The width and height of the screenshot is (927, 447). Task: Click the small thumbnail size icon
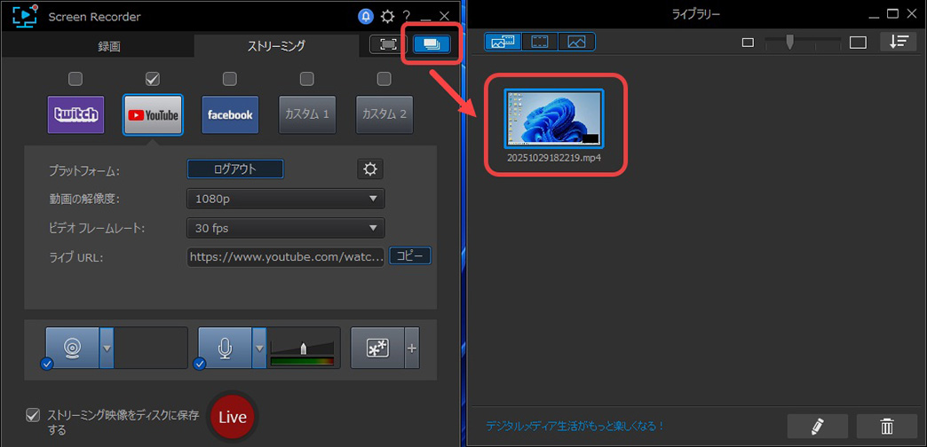(x=748, y=43)
